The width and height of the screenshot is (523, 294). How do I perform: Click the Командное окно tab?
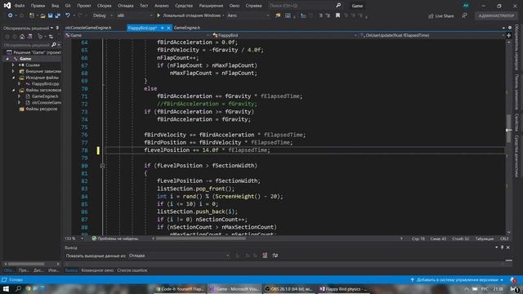(x=97, y=270)
